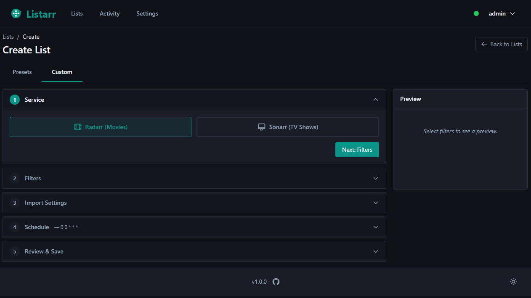The width and height of the screenshot is (531, 298).
Task: Click 'Select filters to see a preview' text
Action: point(460,131)
